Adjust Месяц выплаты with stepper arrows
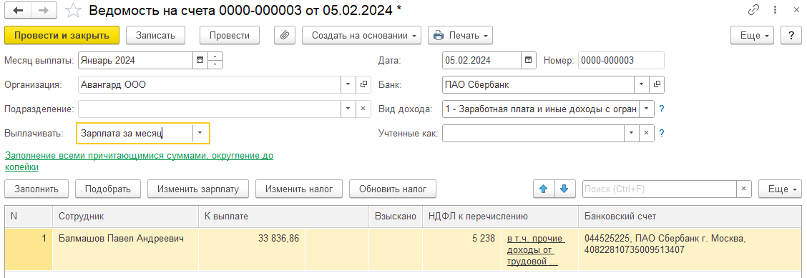This screenshot has width=807, height=278. pos(215,60)
